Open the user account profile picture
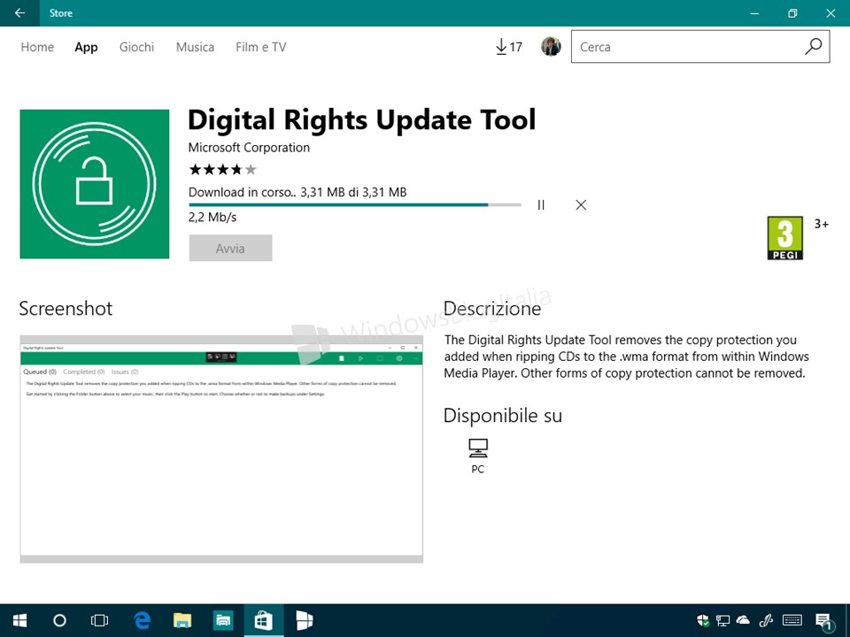The image size is (850, 637). pyautogui.click(x=551, y=47)
